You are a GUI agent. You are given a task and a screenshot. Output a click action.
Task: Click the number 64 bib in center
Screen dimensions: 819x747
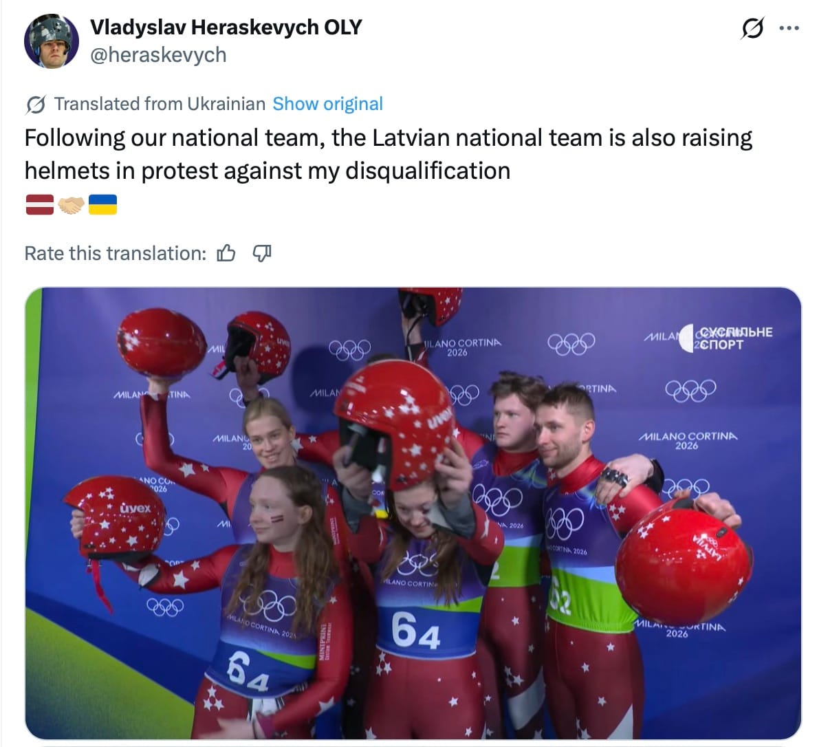pyautogui.click(x=416, y=629)
